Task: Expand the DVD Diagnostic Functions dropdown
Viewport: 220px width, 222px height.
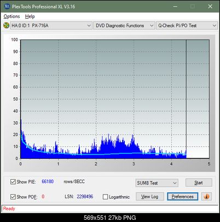Action: click(x=124, y=26)
